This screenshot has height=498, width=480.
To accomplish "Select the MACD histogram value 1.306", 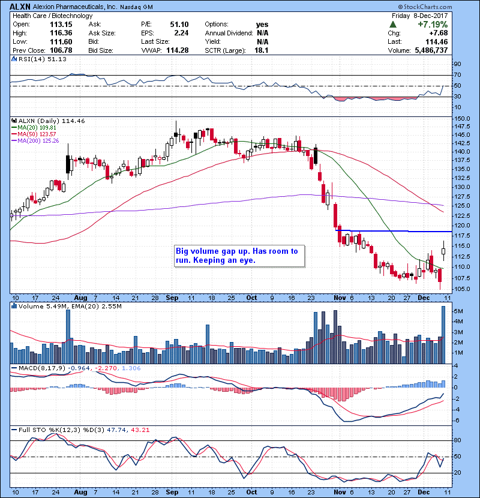I will pos(131,368).
